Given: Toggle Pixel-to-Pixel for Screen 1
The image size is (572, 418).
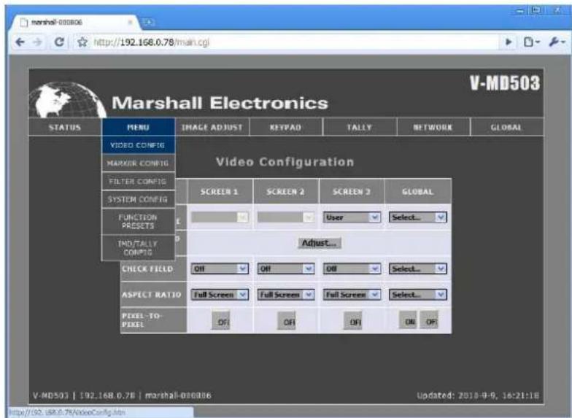Looking at the screenshot, I should 221,321.
